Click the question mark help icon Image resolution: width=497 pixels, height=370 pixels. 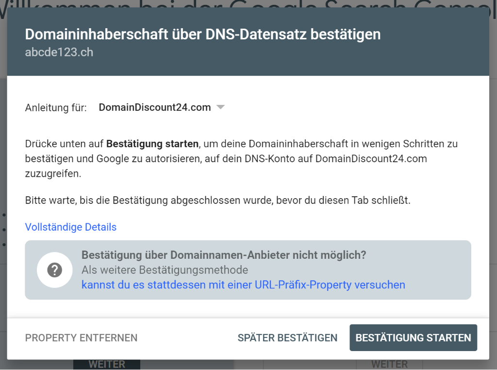pyautogui.click(x=55, y=270)
